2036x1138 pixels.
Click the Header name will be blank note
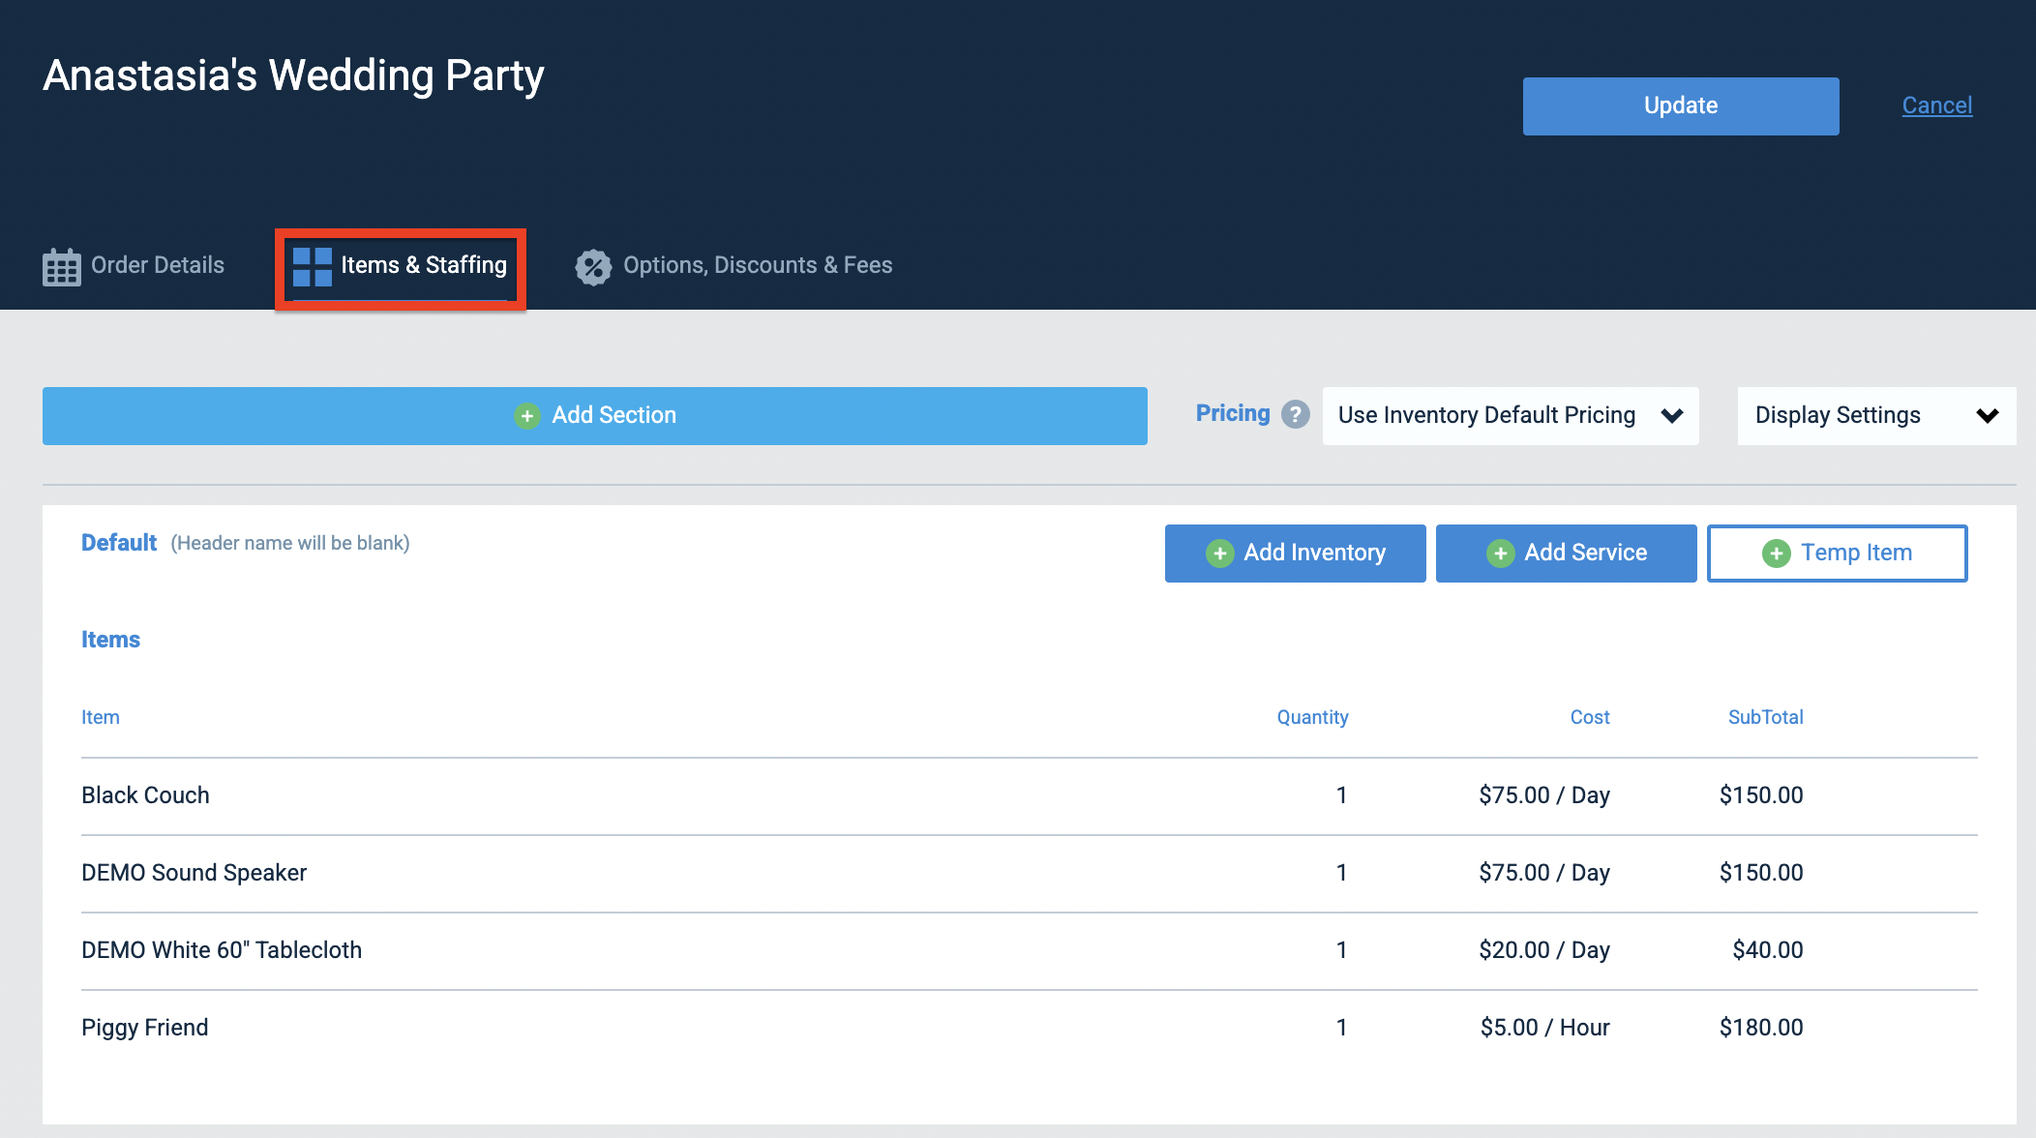coord(290,543)
